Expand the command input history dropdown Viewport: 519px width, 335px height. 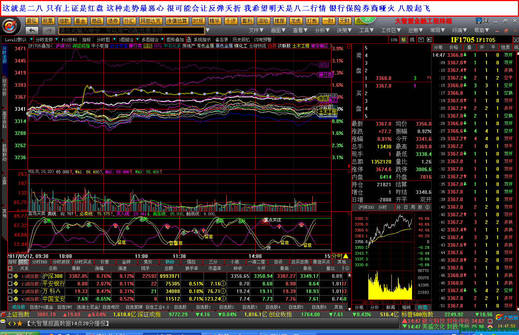point(208,30)
